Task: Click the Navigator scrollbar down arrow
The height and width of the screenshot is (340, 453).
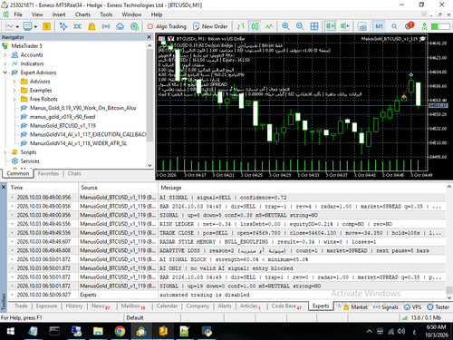Action: pyautogui.click(x=149, y=165)
